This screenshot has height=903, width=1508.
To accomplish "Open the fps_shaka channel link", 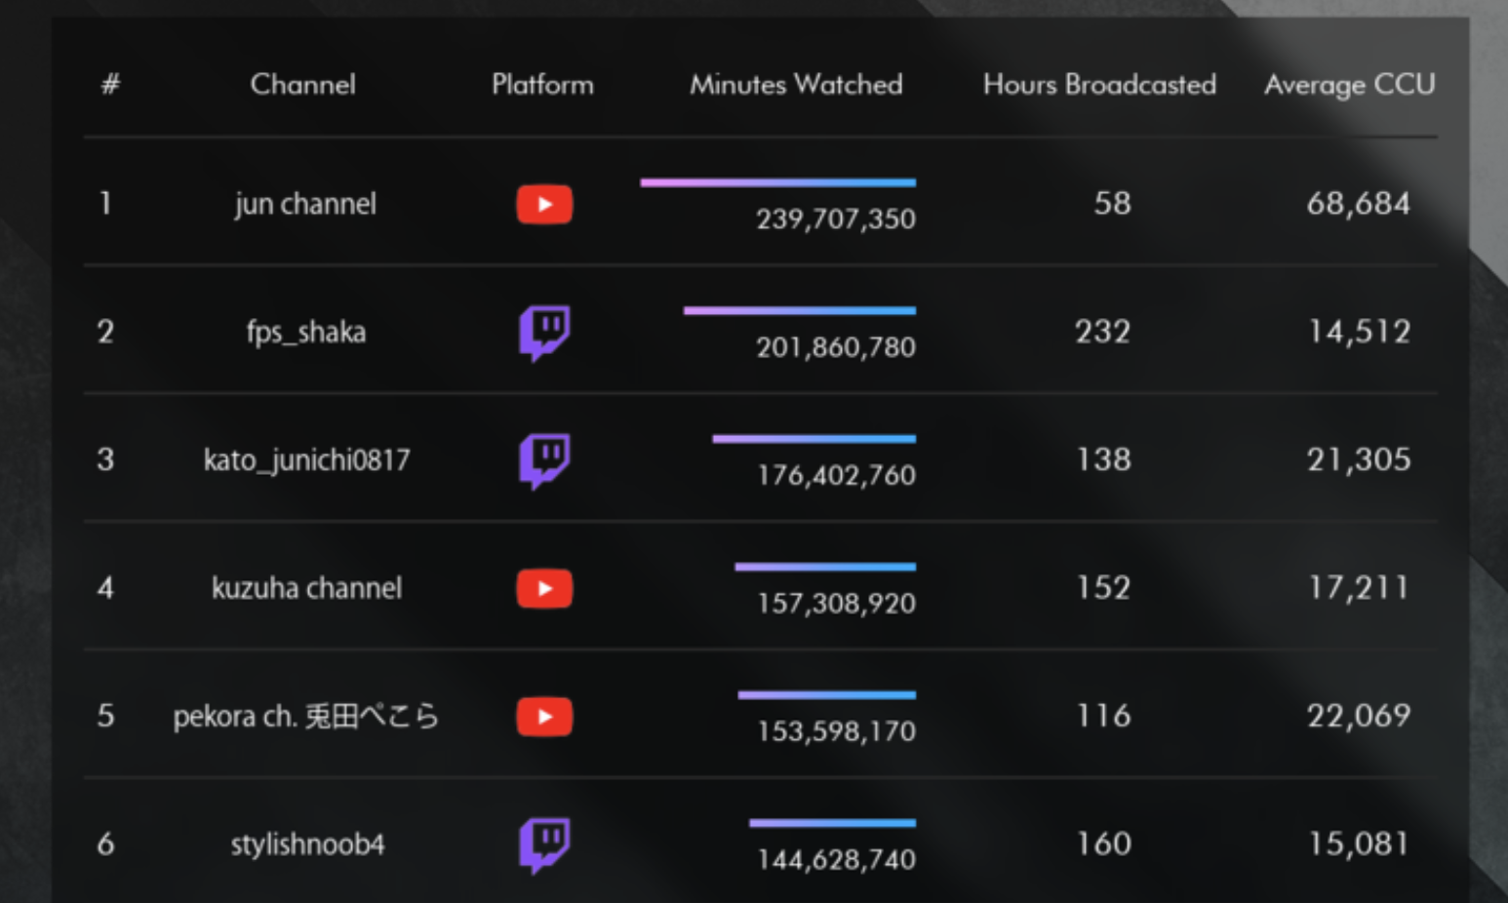I will (x=306, y=333).
